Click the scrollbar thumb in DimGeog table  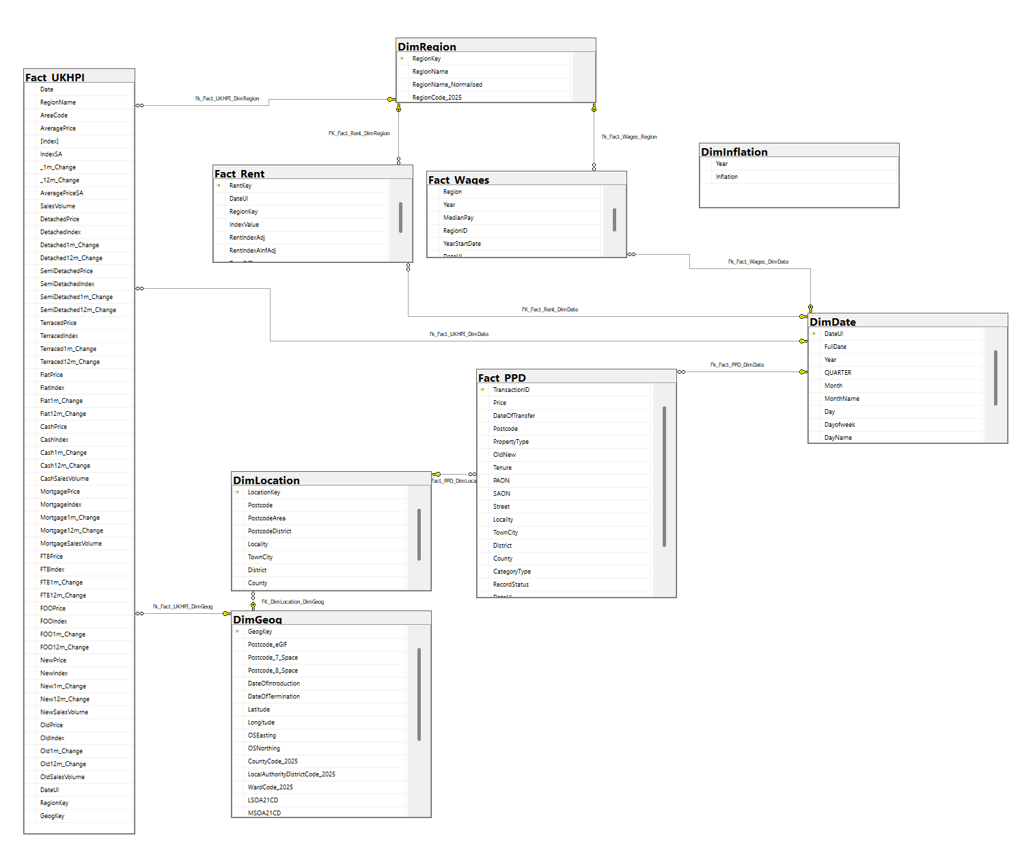tap(419, 694)
